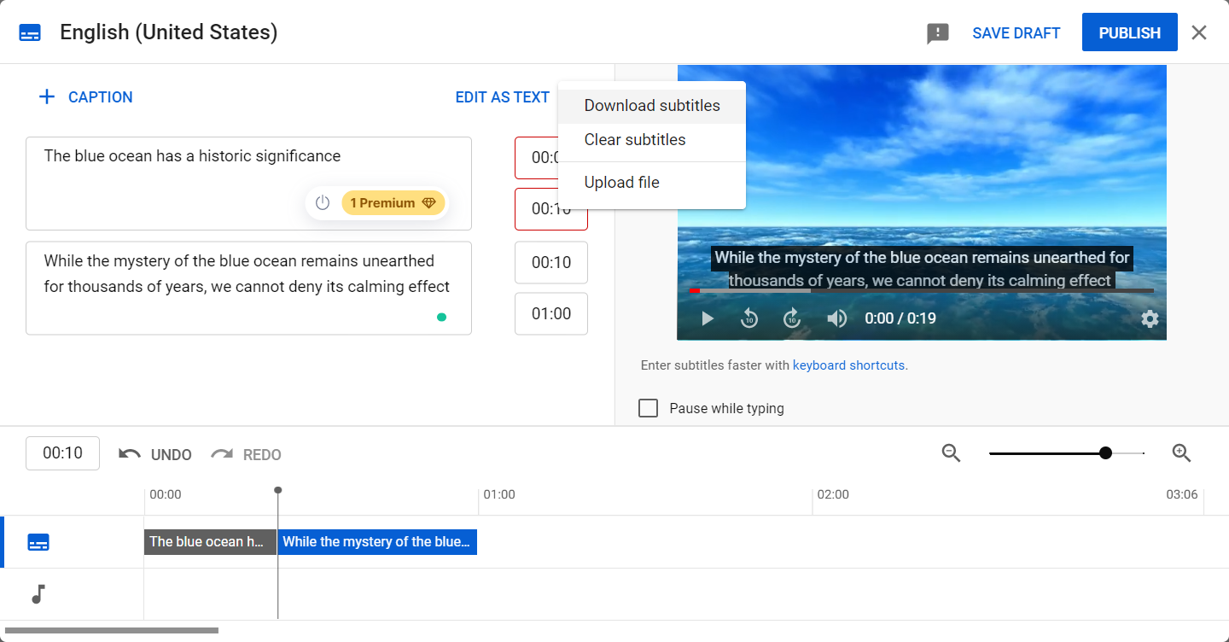Image resolution: width=1229 pixels, height=642 pixels.
Task: Select the 'While the mystery' timeline clip
Action: (x=377, y=542)
